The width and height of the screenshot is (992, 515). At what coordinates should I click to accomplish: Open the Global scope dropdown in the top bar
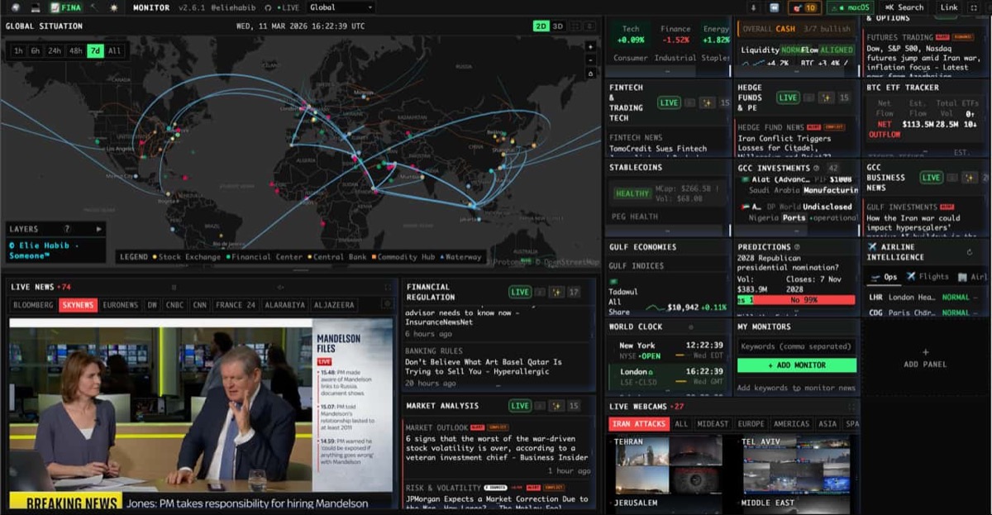341,7
